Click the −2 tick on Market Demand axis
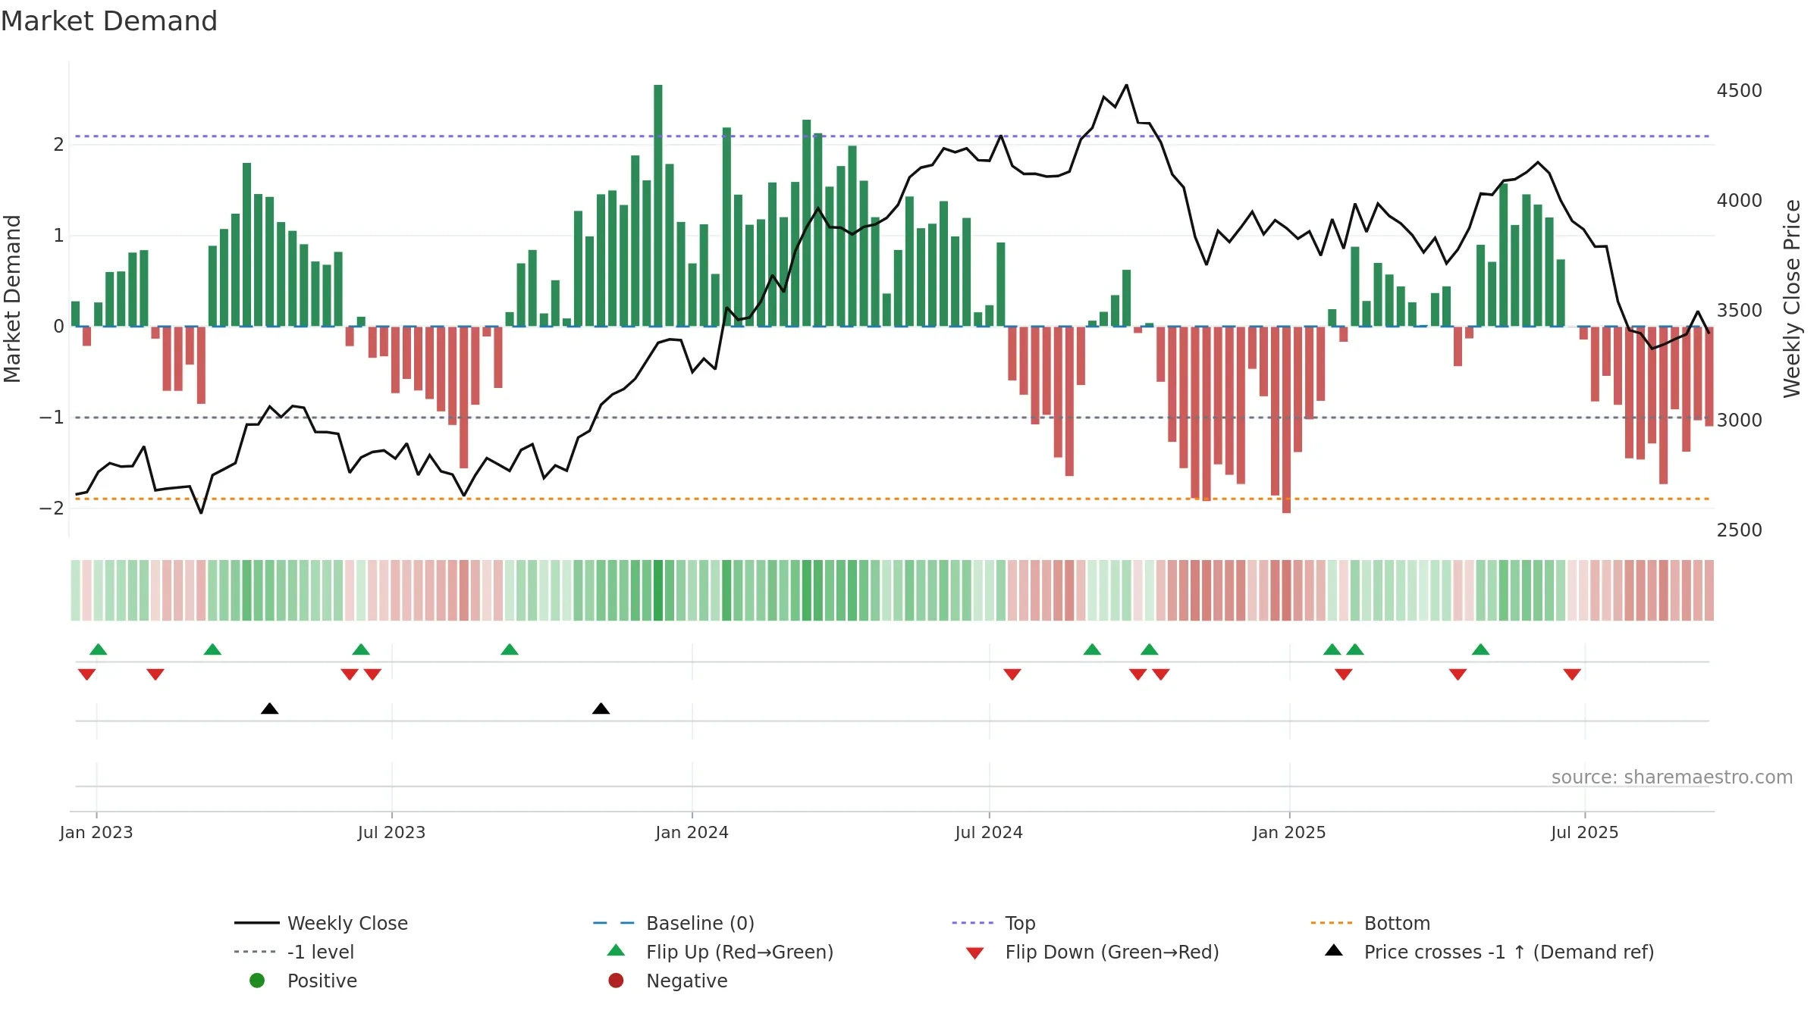 pyautogui.click(x=52, y=508)
